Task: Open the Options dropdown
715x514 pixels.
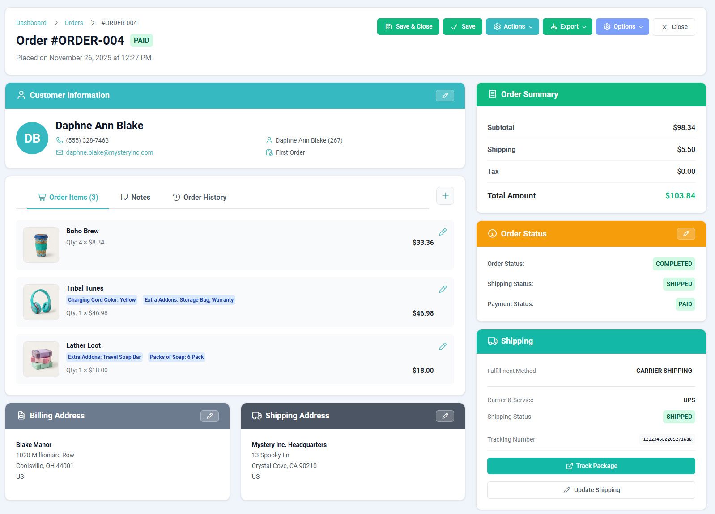Action: (x=622, y=27)
